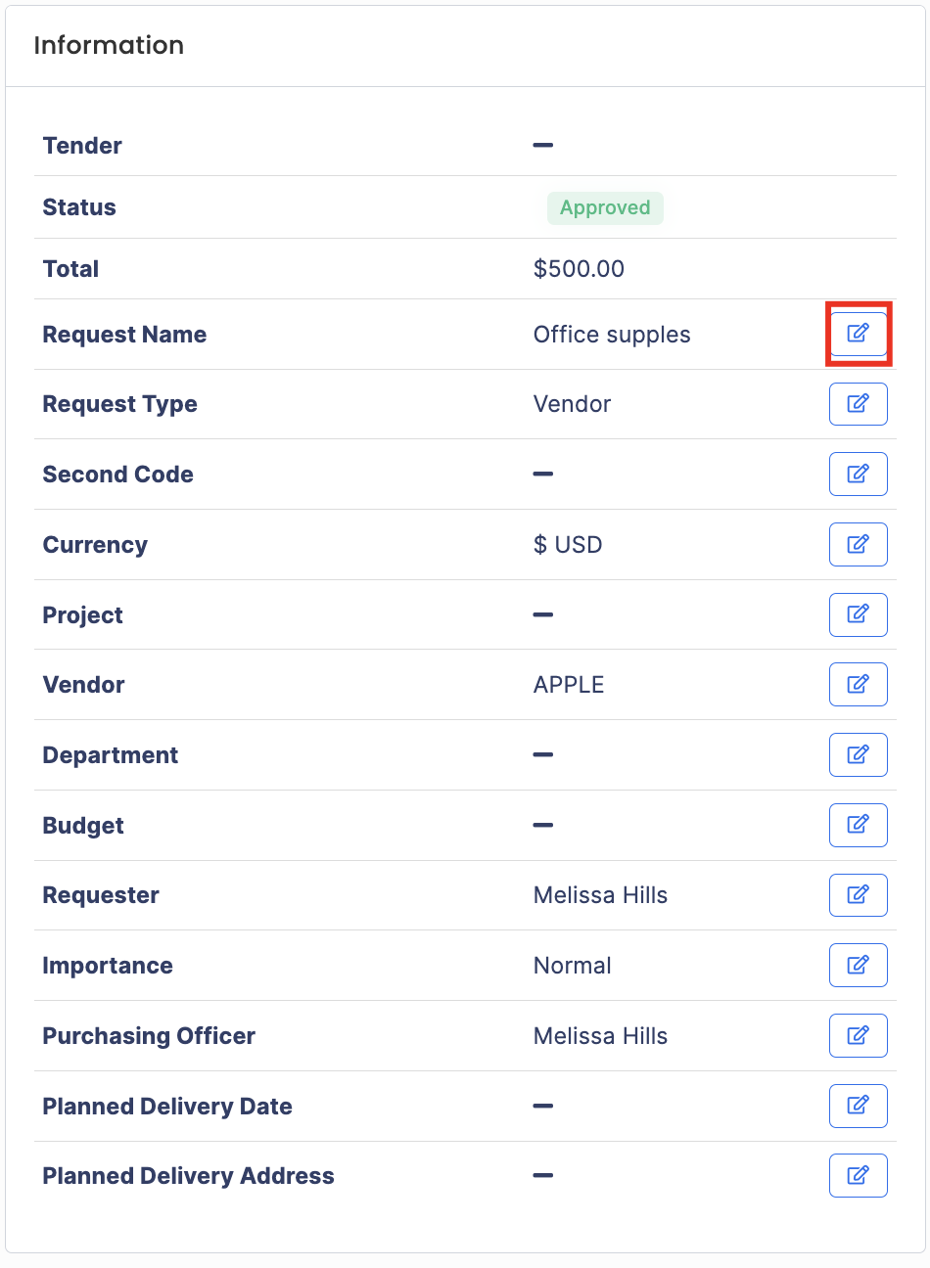Click the Approved status badge

click(605, 207)
